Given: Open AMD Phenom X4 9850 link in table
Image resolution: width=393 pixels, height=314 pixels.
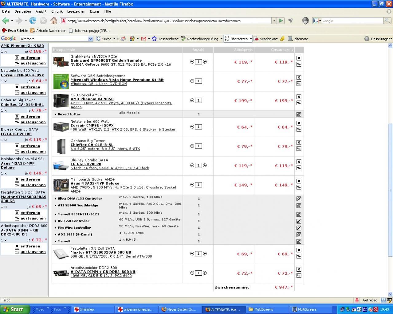Looking at the screenshot, I should pyautogui.click(x=92, y=99).
